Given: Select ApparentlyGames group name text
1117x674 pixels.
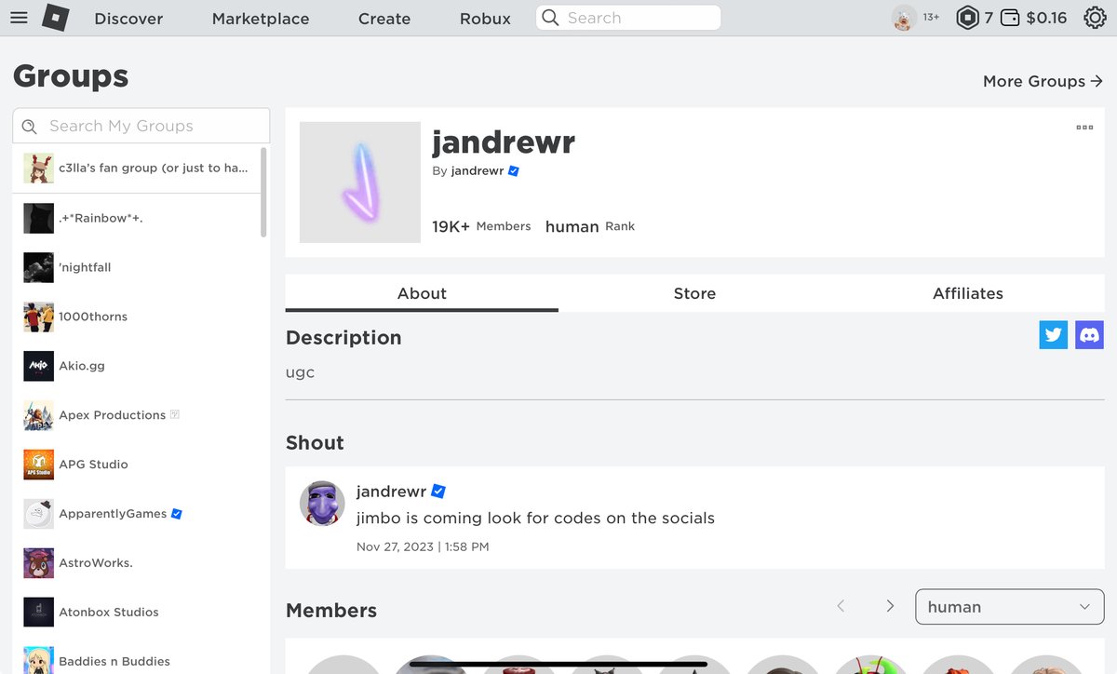Looking at the screenshot, I should click(113, 514).
